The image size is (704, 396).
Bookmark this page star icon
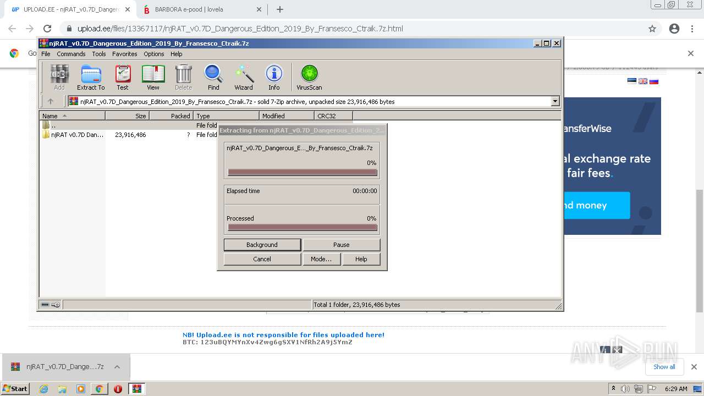tap(652, 29)
